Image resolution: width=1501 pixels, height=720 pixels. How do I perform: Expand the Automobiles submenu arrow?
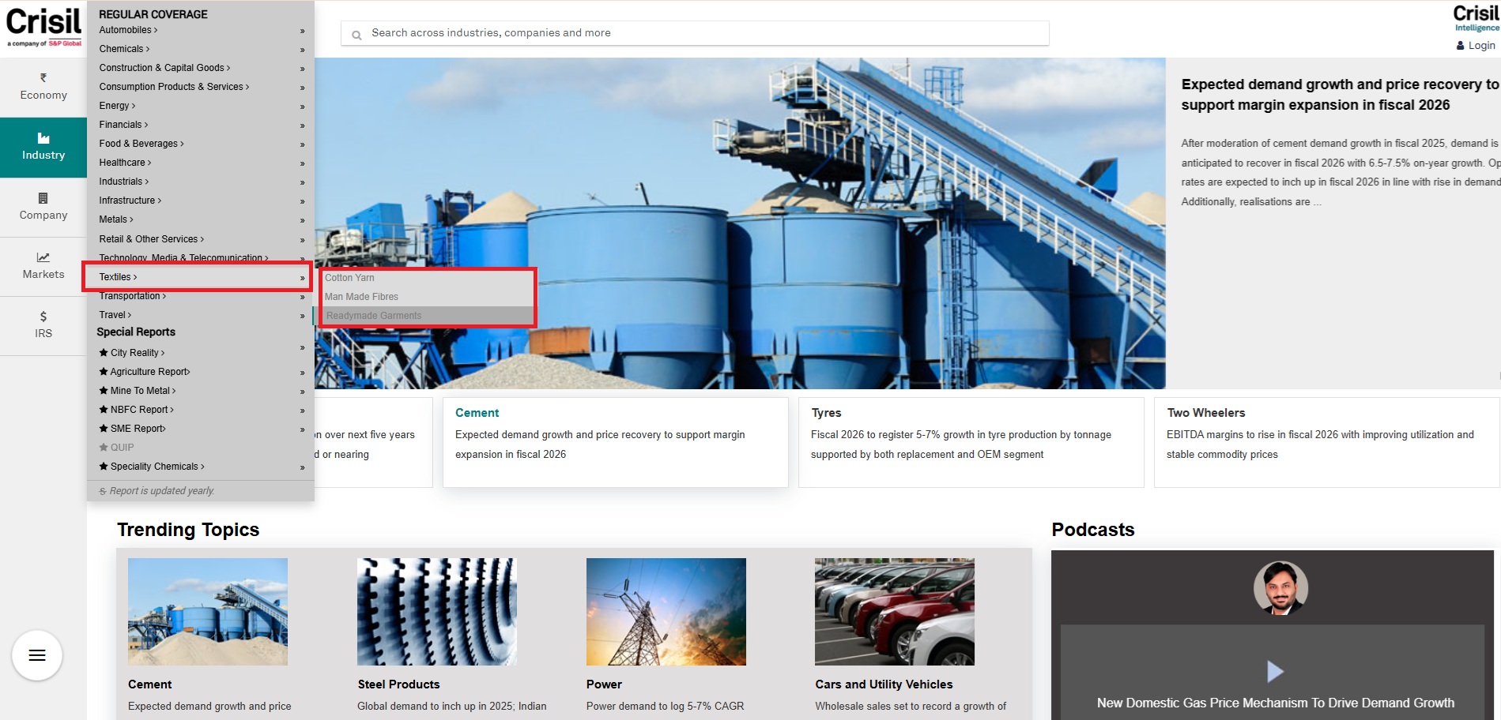302,31
